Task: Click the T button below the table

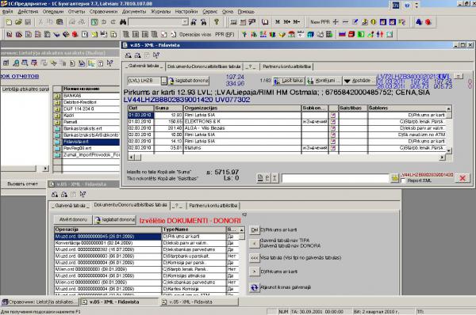Action: (x=274, y=178)
